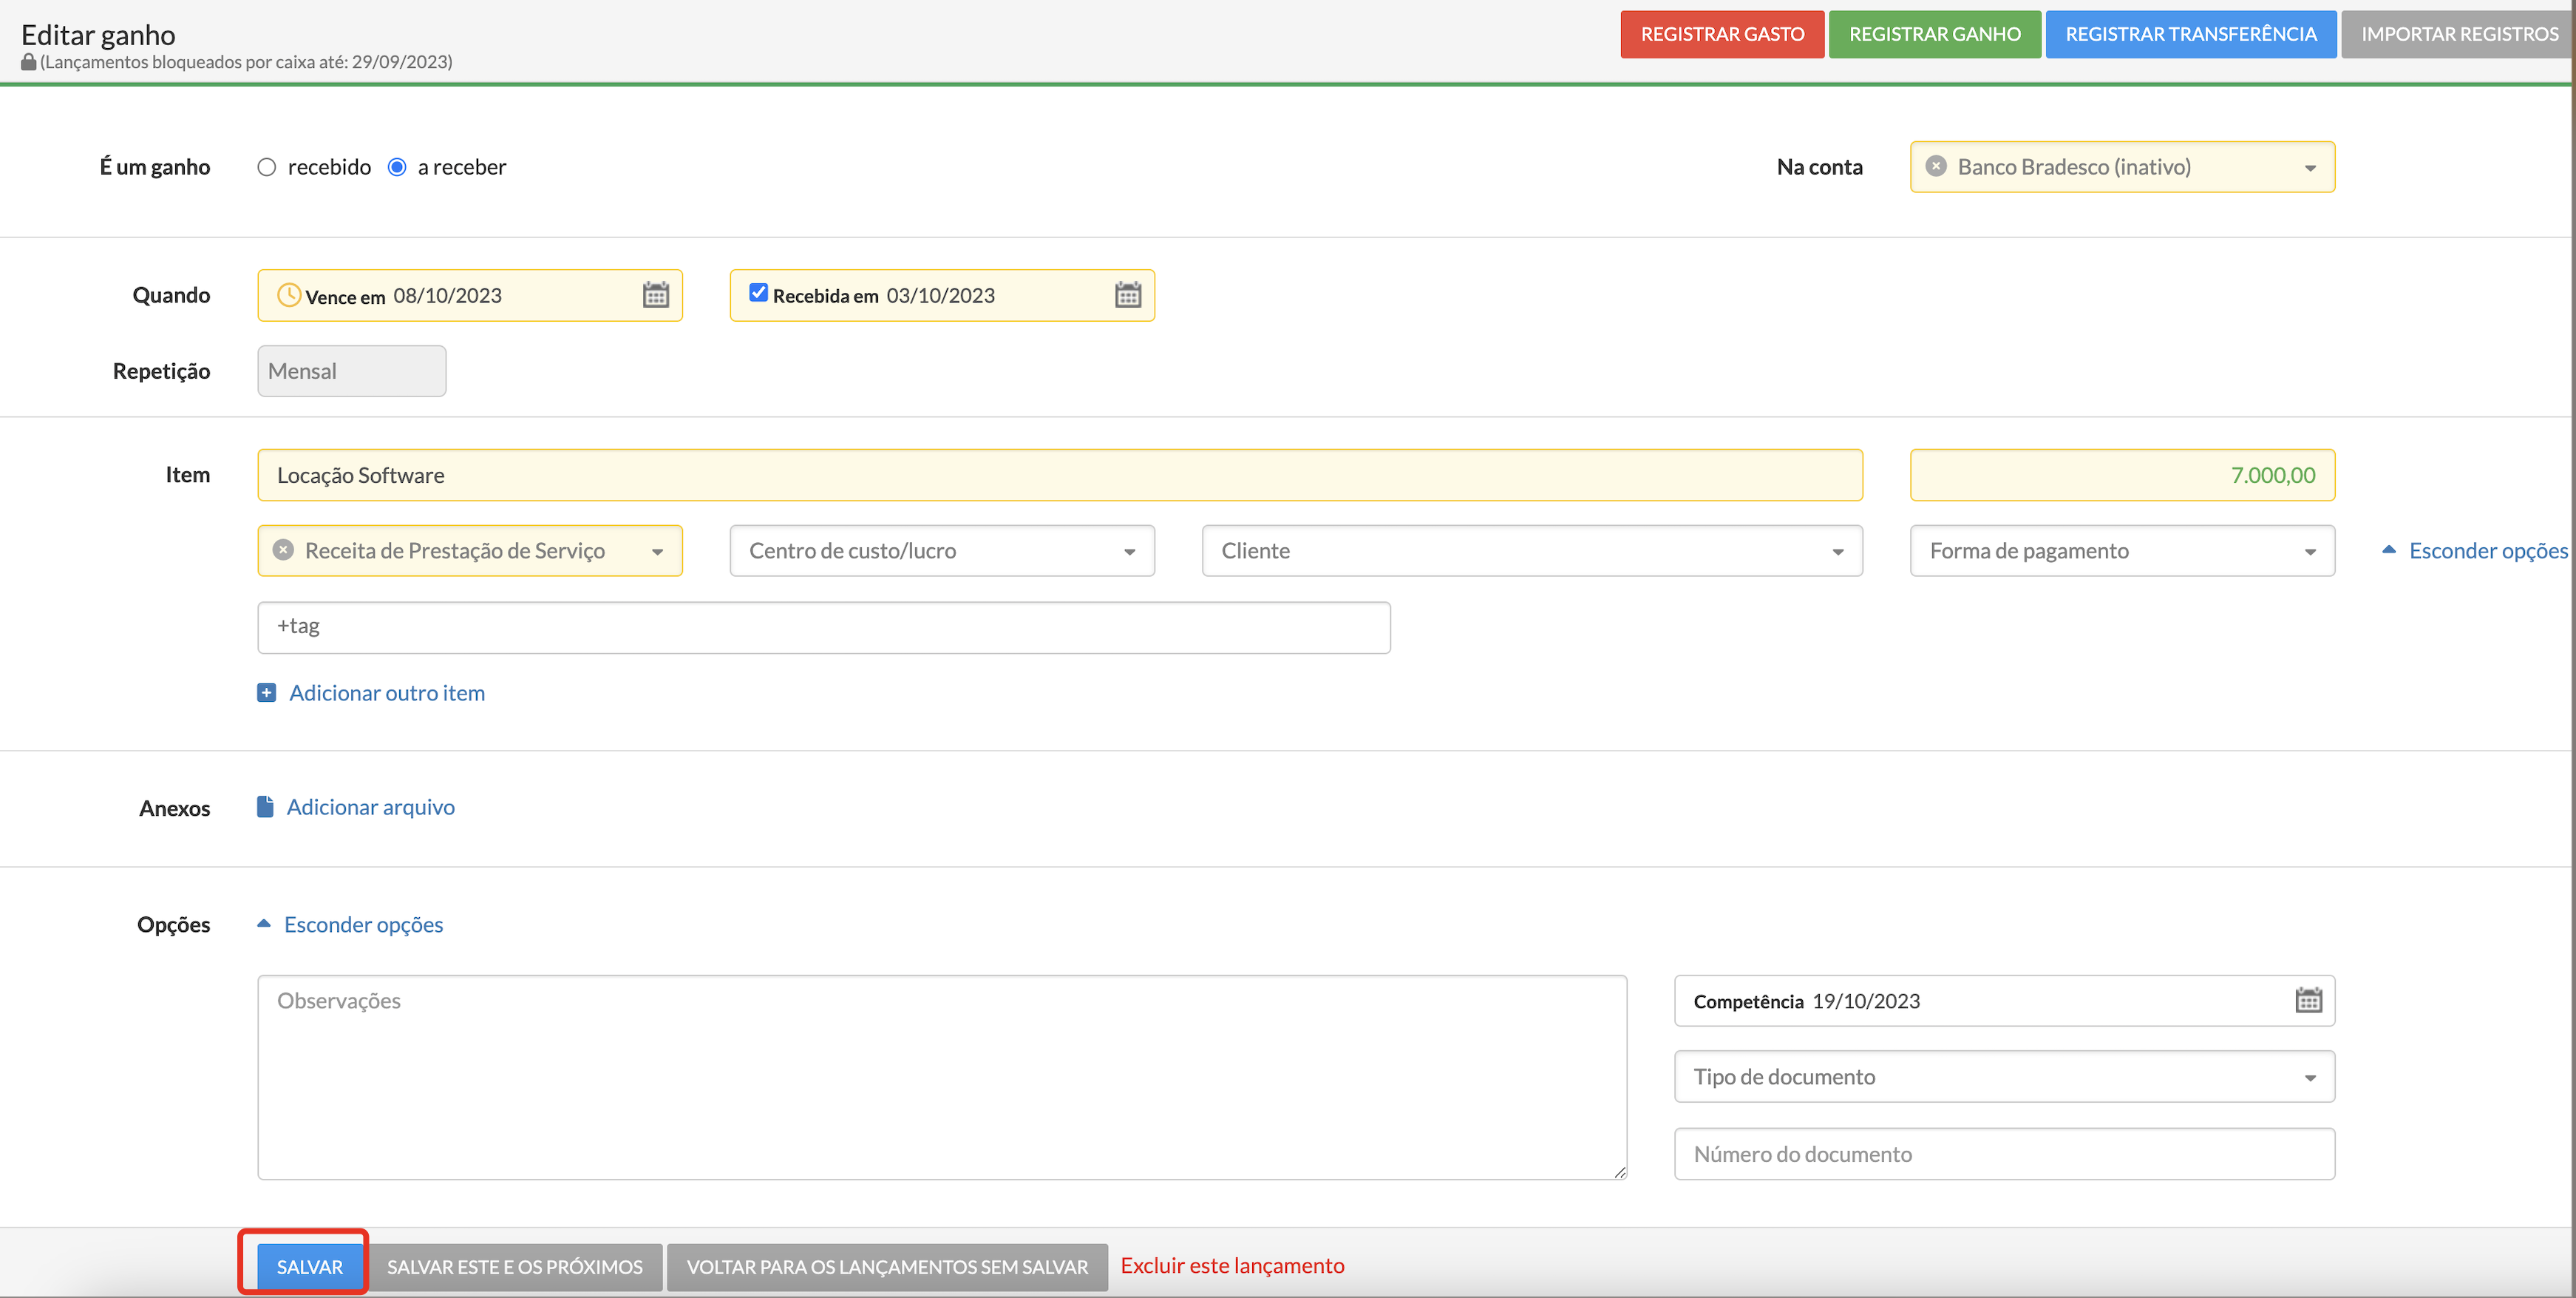Select the recebido radio button

[266, 167]
